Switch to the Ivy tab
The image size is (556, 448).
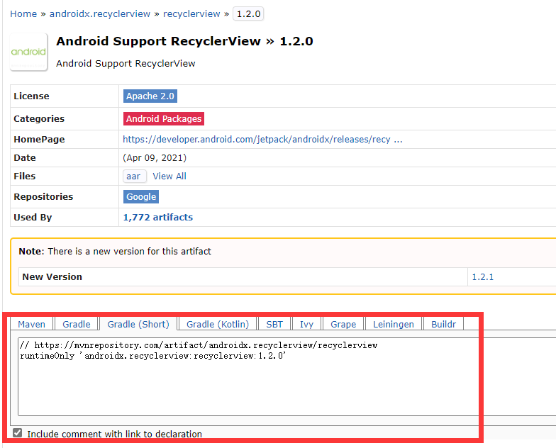pos(306,324)
